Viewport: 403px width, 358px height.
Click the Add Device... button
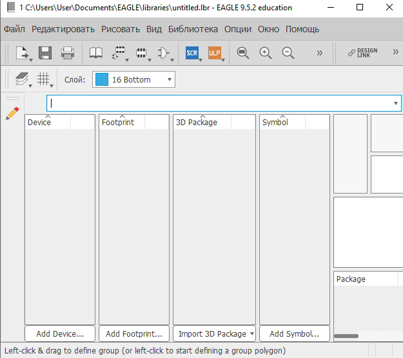[x=60, y=333]
